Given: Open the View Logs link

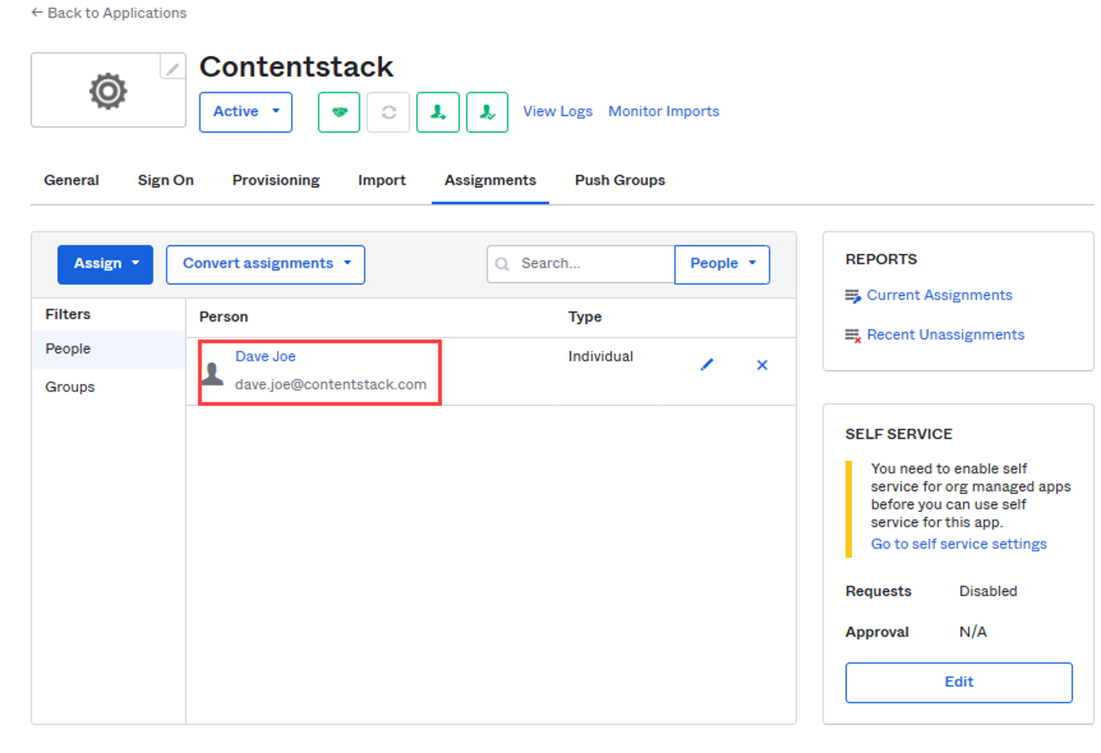Looking at the screenshot, I should click(558, 111).
